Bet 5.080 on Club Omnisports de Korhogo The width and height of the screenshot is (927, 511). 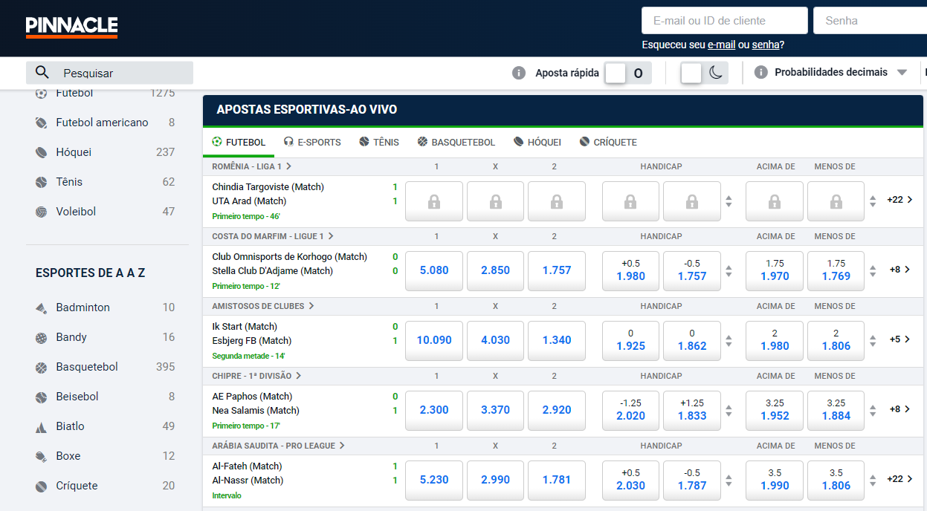pos(434,271)
